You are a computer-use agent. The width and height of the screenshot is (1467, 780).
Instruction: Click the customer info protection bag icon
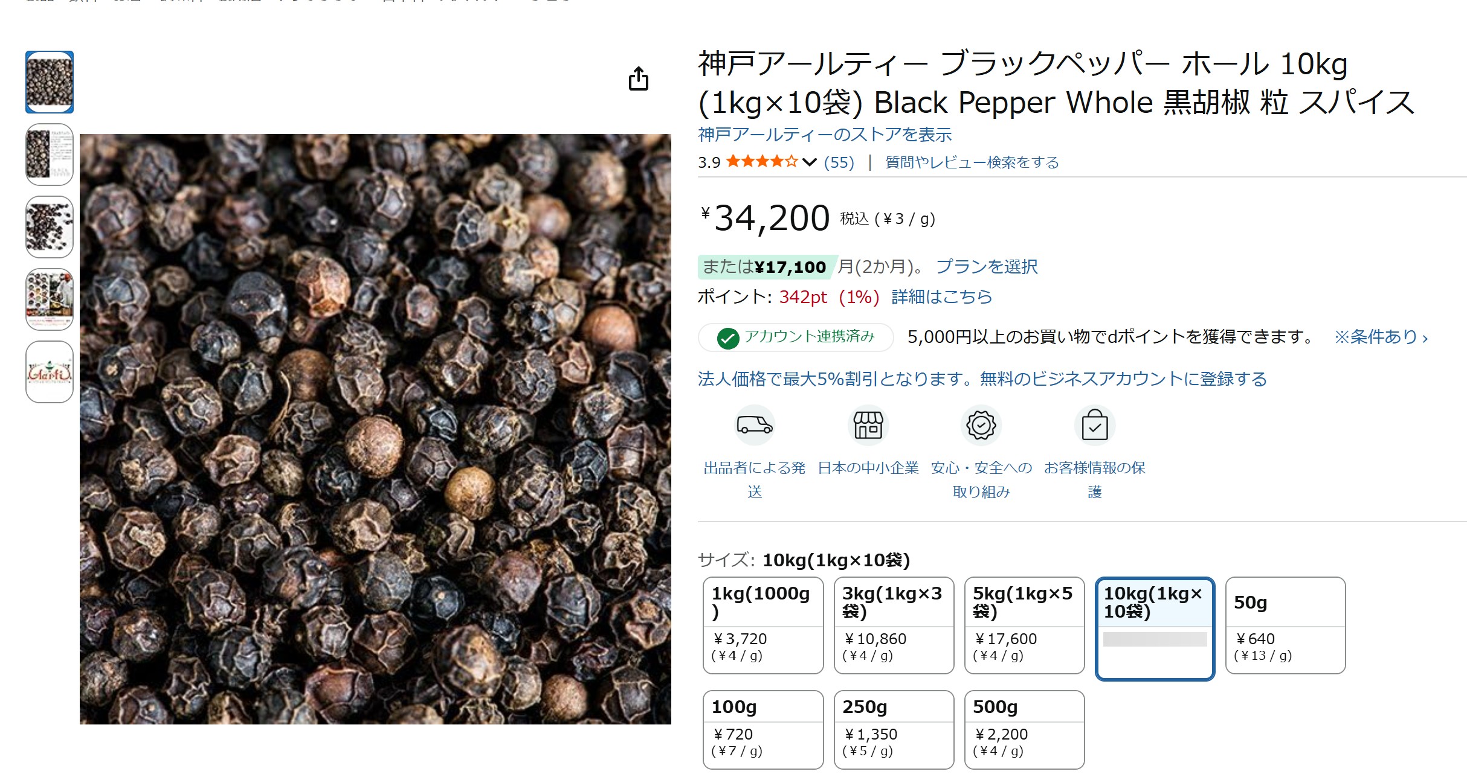1094,426
